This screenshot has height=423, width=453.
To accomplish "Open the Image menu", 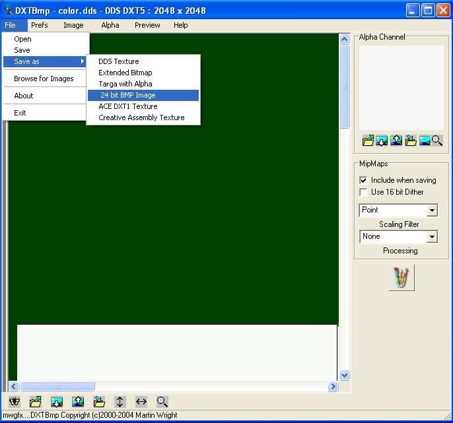I will click(x=73, y=25).
